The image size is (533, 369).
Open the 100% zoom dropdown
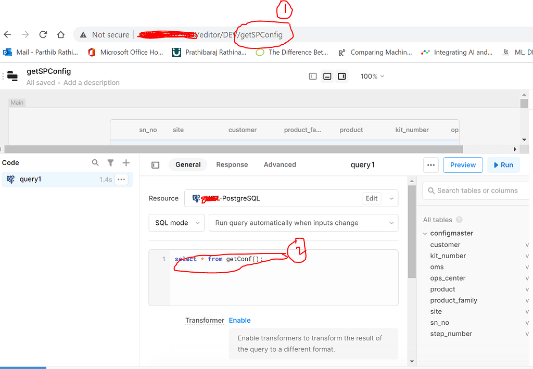372,77
